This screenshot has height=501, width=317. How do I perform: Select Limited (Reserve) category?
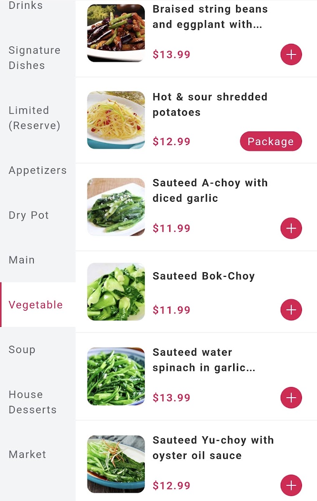click(x=35, y=118)
